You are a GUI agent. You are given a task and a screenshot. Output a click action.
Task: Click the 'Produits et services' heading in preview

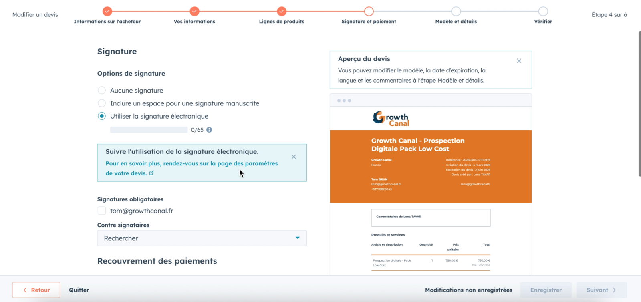tap(388, 235)
